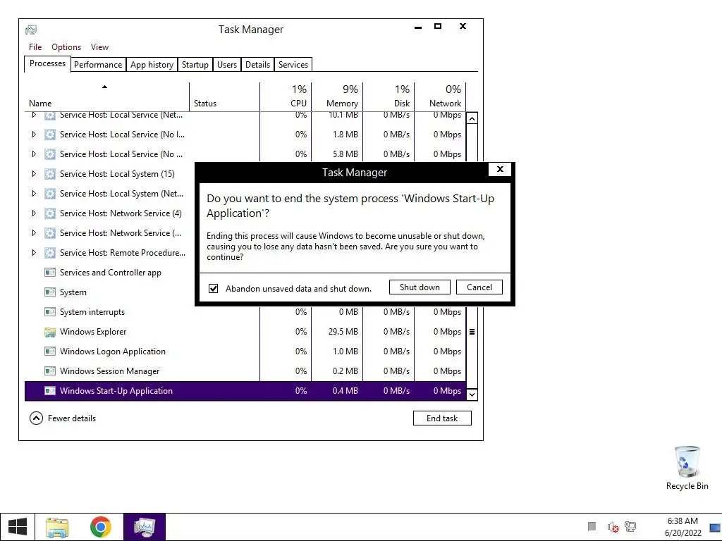
Task: Click the network status tray icon
Action: (630, 527)
